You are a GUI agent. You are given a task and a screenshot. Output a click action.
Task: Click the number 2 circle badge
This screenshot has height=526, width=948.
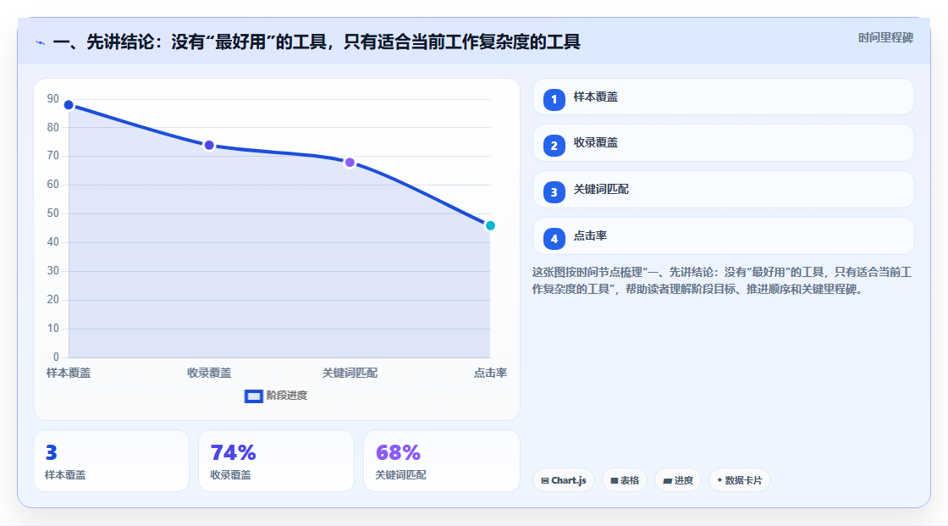pos(554,146)
